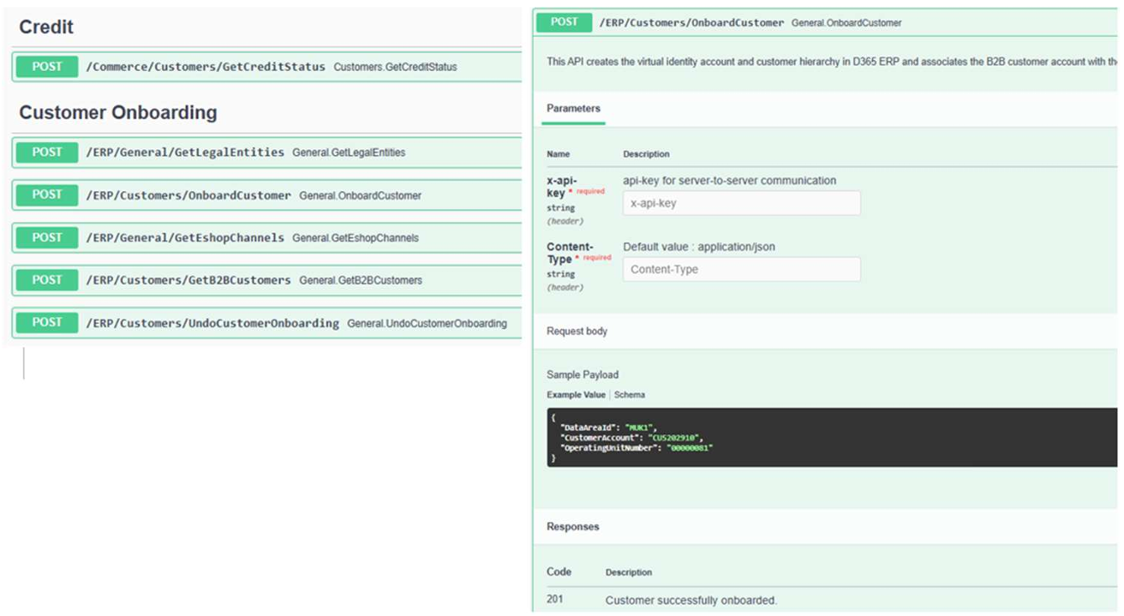The image size is (1124, 616).
Task: Click the General.GetLegalEntities operation ID text
Action: (x=349, y=153)
